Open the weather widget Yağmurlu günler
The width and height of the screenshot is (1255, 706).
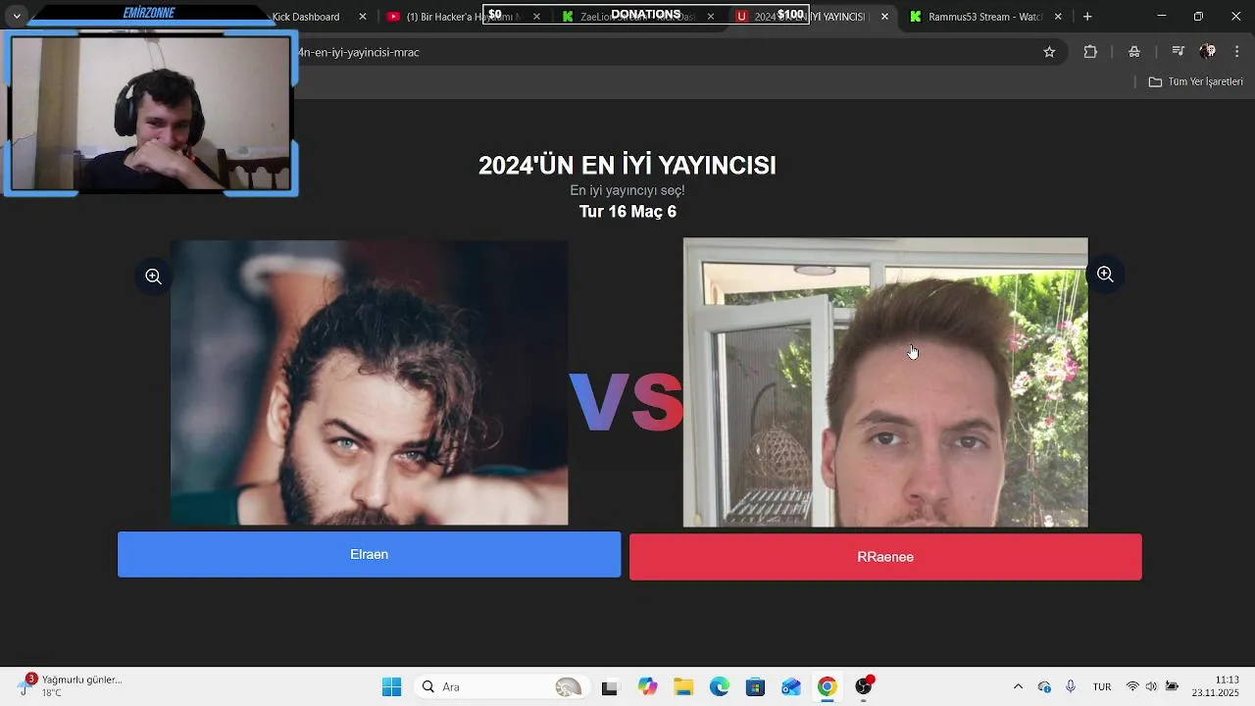(69, 686)
